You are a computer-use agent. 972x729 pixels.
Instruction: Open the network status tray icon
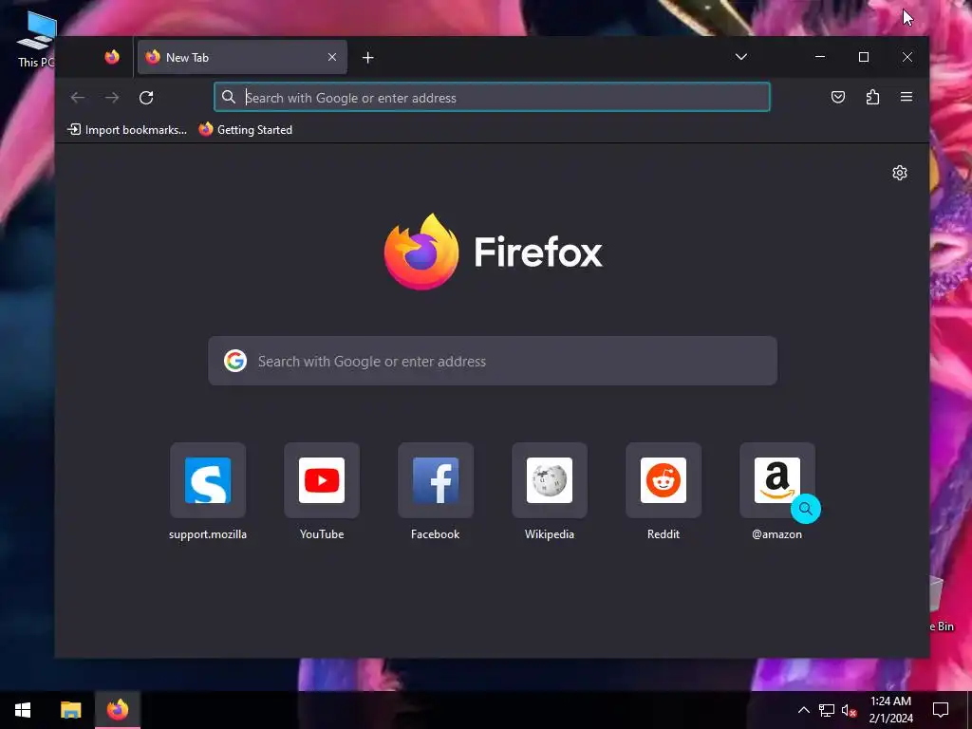(x=827, y=710)
